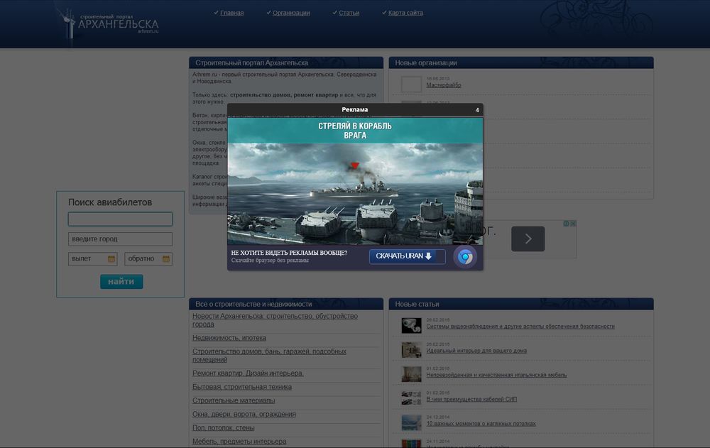The width and height of the screenshot is (710, 448).
Task: Click the обратно date field
Action: 148,258
